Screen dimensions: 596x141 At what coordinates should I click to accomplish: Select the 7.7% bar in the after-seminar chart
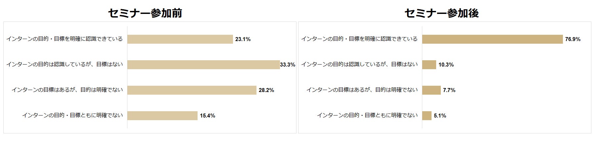(x=431, y=90)
